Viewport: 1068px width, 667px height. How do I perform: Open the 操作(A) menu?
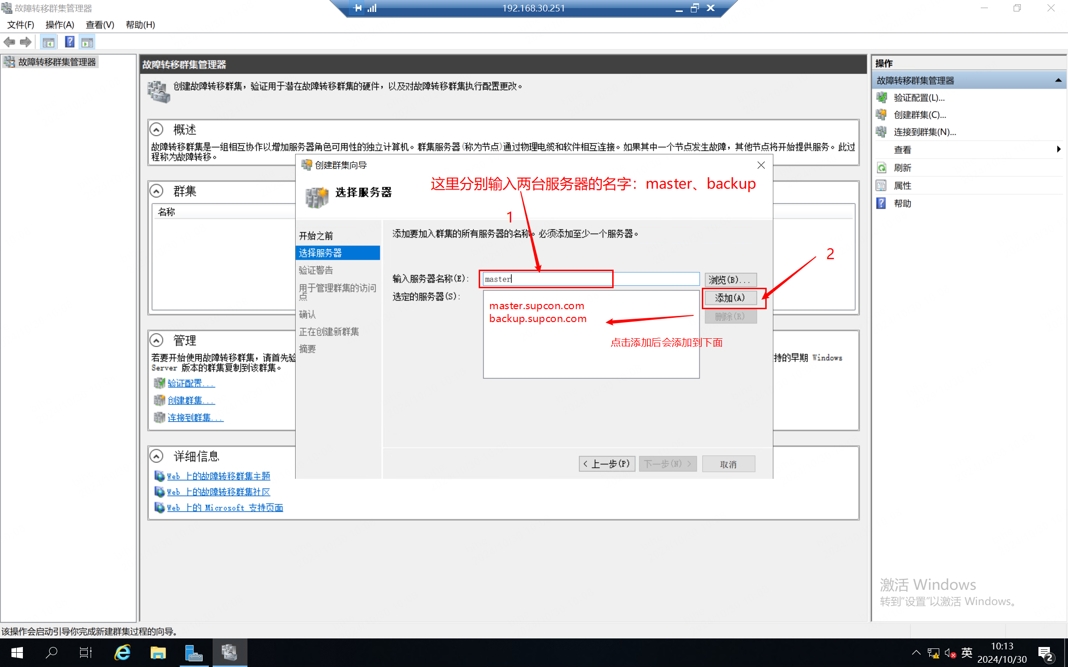coord(60,25)
